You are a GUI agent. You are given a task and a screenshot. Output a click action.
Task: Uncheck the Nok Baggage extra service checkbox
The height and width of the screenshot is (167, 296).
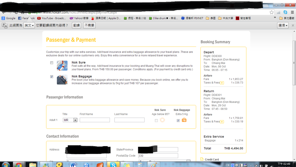pyautogui.click(x=52, y=77)
